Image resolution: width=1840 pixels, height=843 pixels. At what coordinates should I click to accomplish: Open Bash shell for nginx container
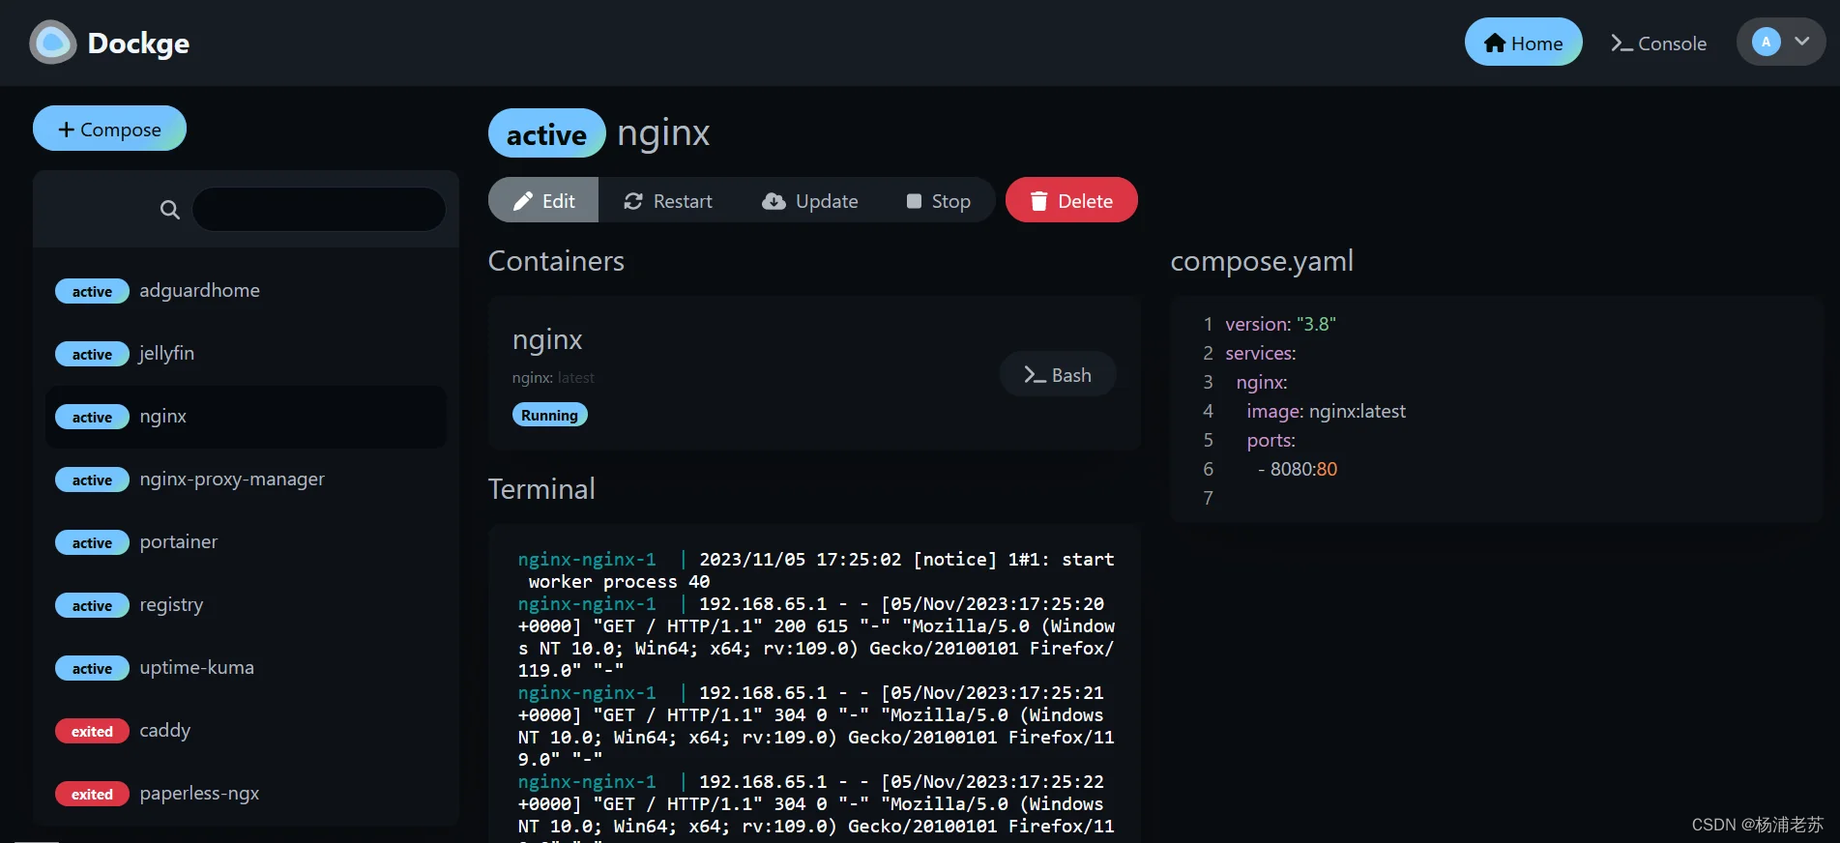1058,374
